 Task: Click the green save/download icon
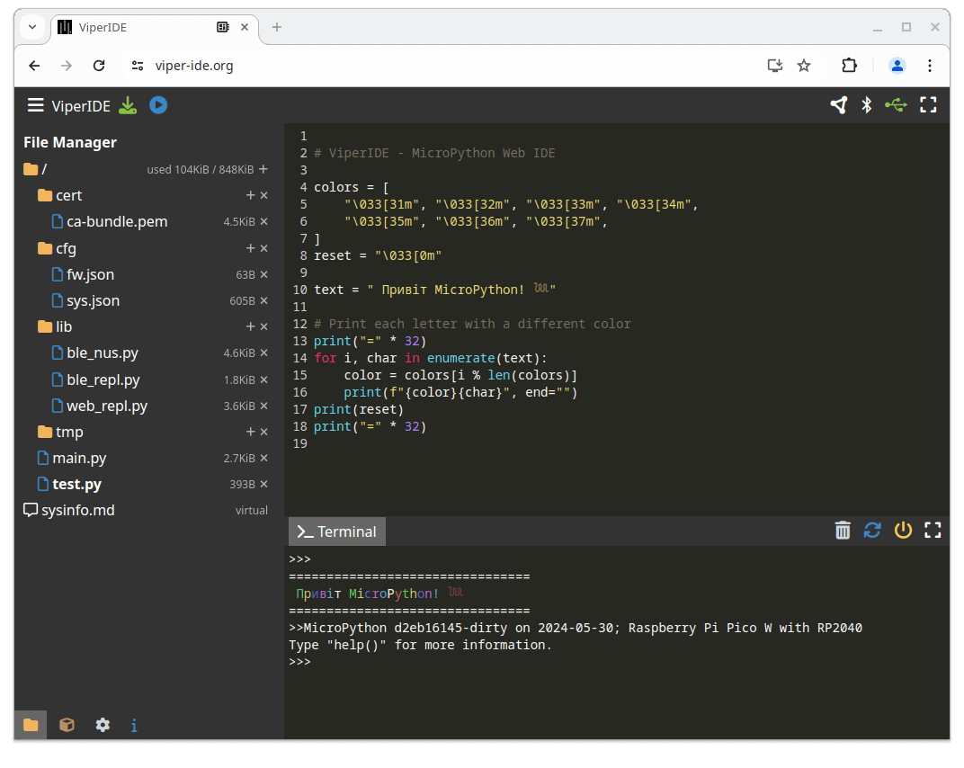128,106
